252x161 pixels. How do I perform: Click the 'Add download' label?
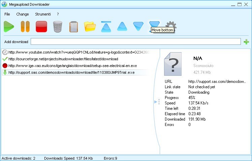(16, 42)
